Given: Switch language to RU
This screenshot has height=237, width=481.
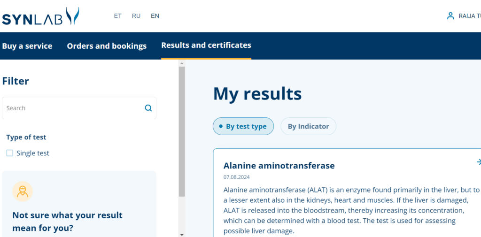Looking at the screenshot, I should pos(136,16).
